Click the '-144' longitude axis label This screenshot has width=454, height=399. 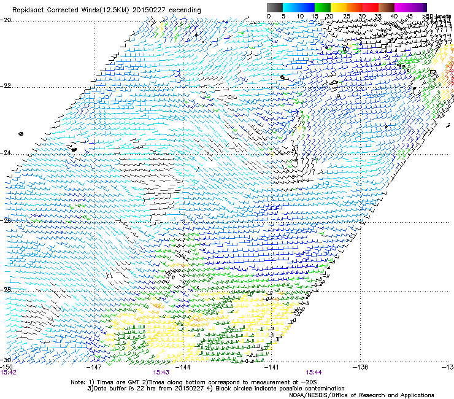183,367
